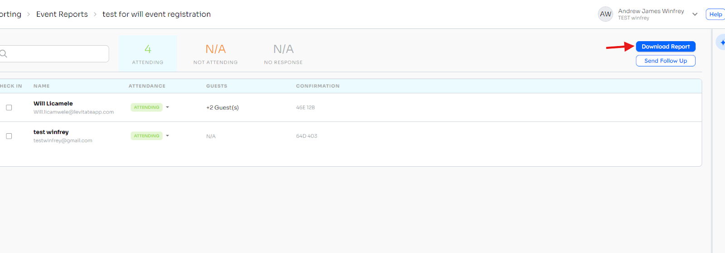
Task: Click the Andrew James Winfrey user name
Action: pyautogui.click(x=651, y=11)
